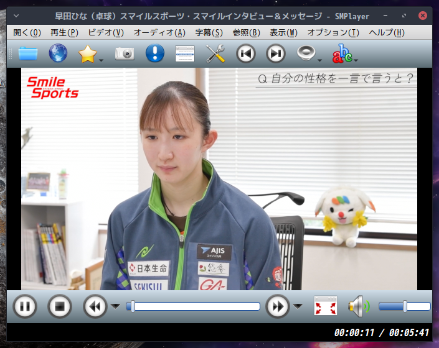
Task: Open file with the blue folder icon
Action: pos(28,53)
